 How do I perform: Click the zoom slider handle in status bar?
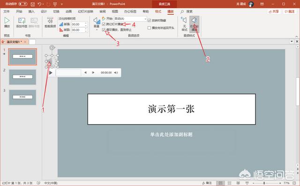tap(264, 183)
